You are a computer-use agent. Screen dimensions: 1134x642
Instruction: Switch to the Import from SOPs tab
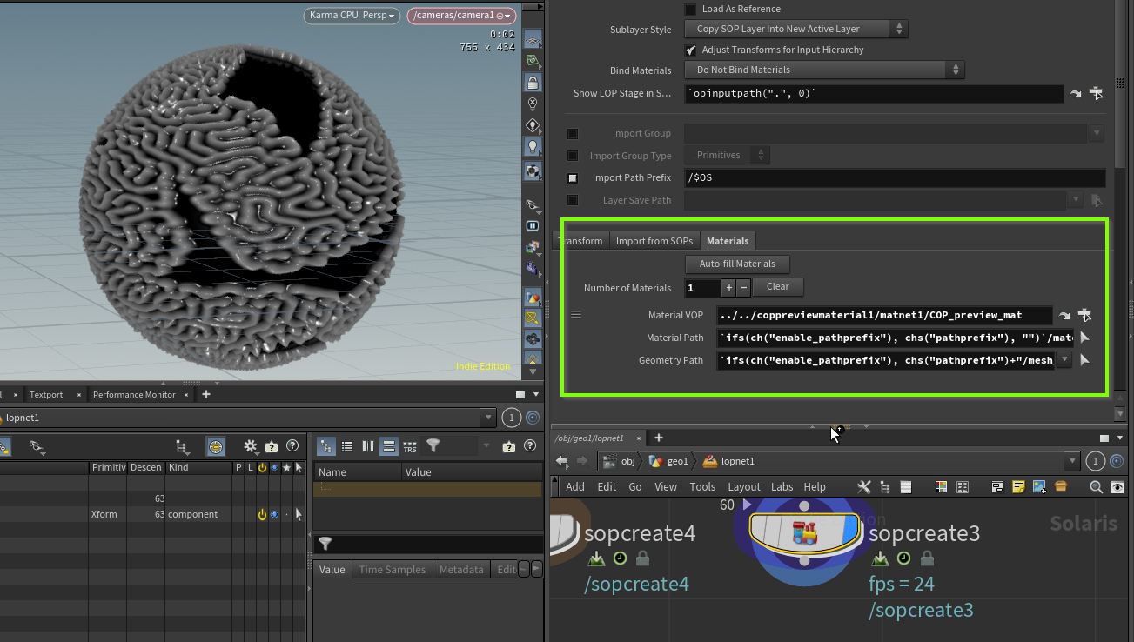(x=654, y=241)
